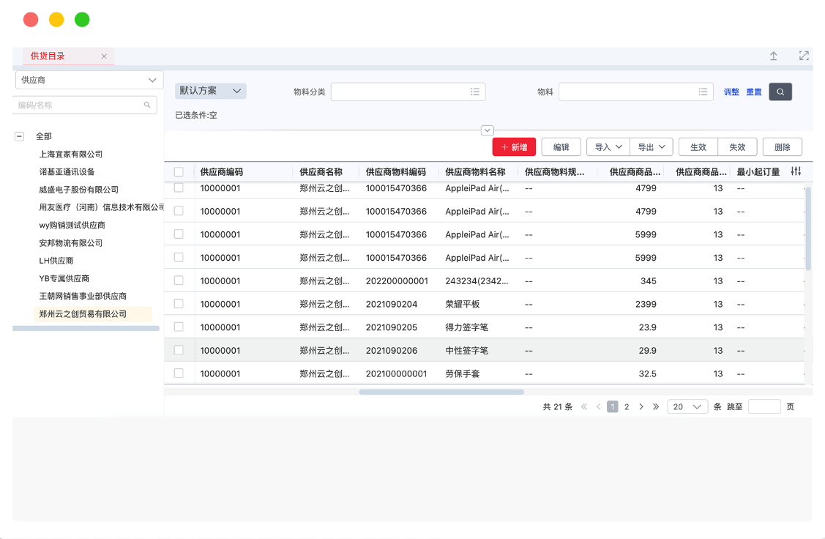Open the 供应商 dropdown
This screenshot has height=539, width=825.
(x=89, y=80)
